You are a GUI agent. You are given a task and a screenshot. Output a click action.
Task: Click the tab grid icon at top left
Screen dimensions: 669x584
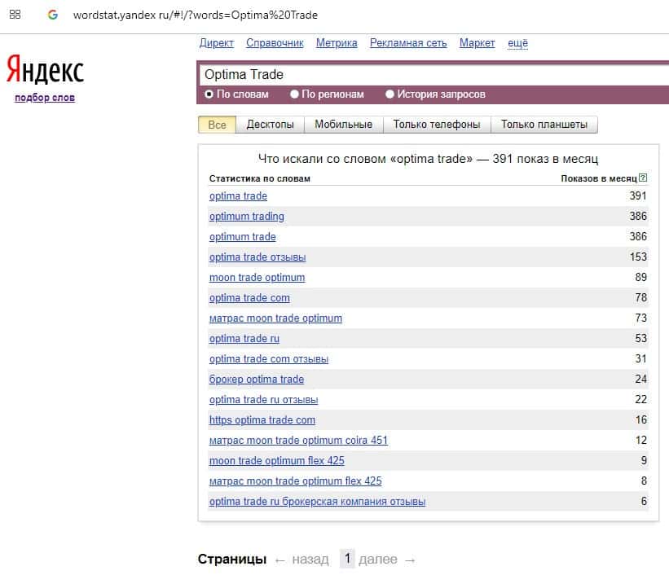coord(15,15)
